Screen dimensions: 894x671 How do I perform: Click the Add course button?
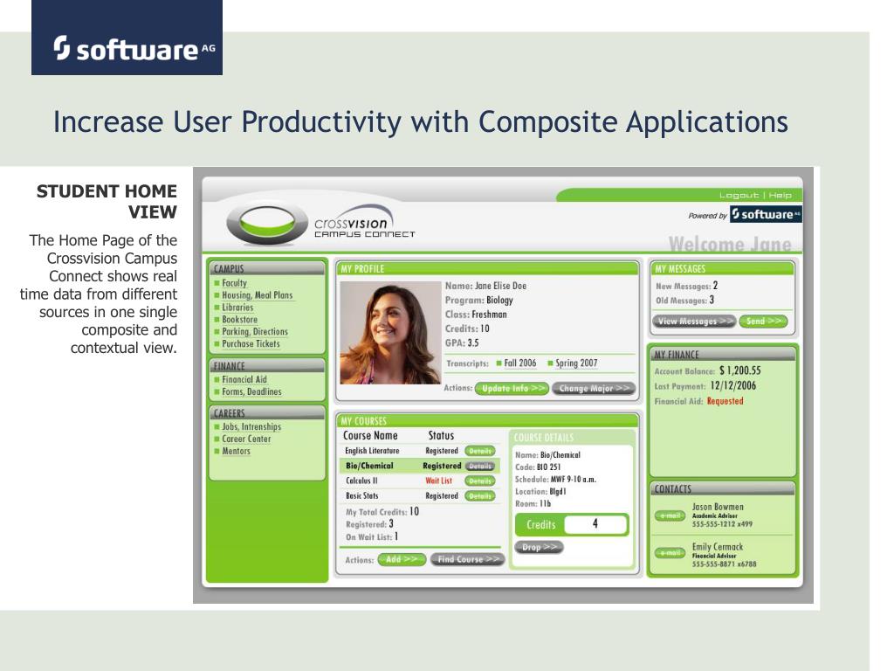point(402,559)
